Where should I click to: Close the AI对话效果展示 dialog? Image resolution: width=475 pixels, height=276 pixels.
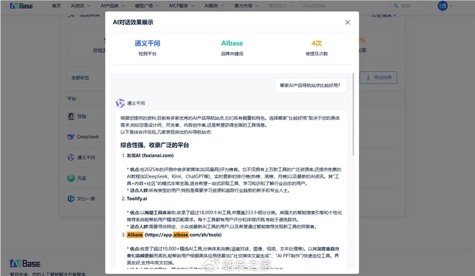point(347,22)
